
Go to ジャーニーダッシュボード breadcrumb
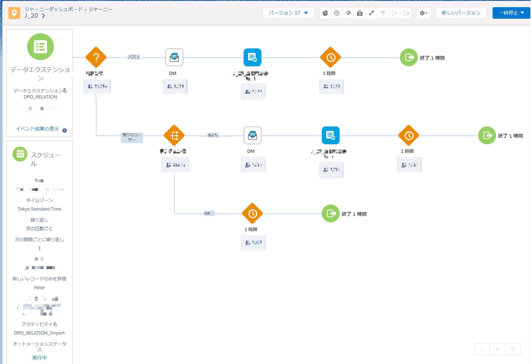point(54,9)
